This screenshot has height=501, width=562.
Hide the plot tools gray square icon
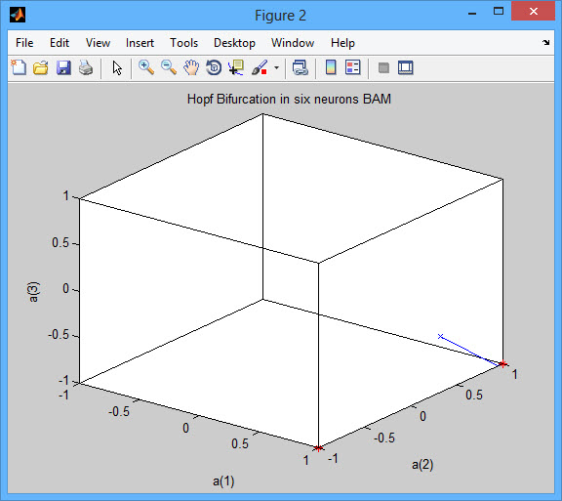(383, 67)
